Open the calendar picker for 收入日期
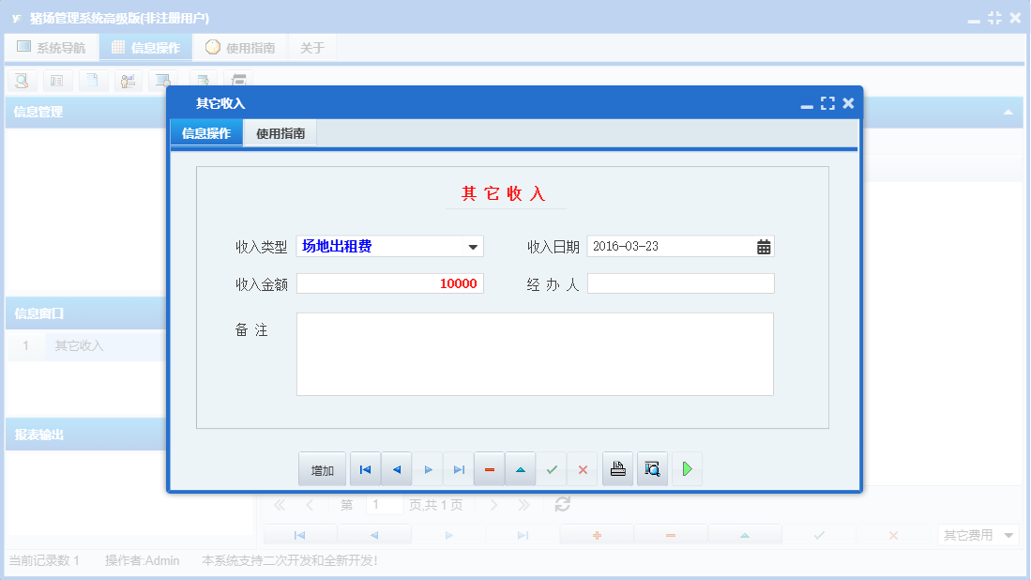The image size is (1031, 580). (x=763, y=246)
